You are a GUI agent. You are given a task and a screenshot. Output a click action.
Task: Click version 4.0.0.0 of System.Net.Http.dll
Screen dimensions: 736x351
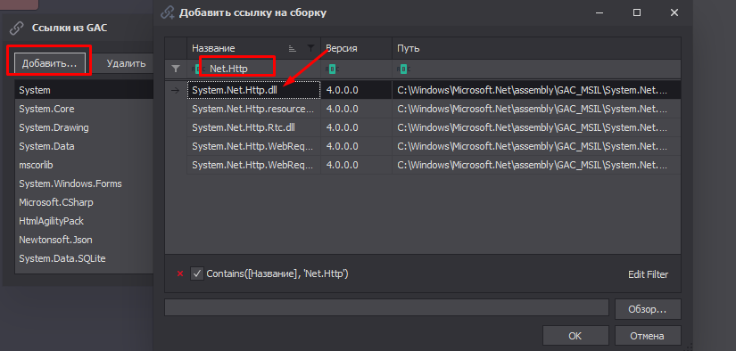point(356,90)
